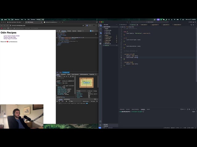The height and width of the screenshot is (147, 197).
Task: Open VS Code Explorer icon in activity bar
Action: [x=100, y=25]
